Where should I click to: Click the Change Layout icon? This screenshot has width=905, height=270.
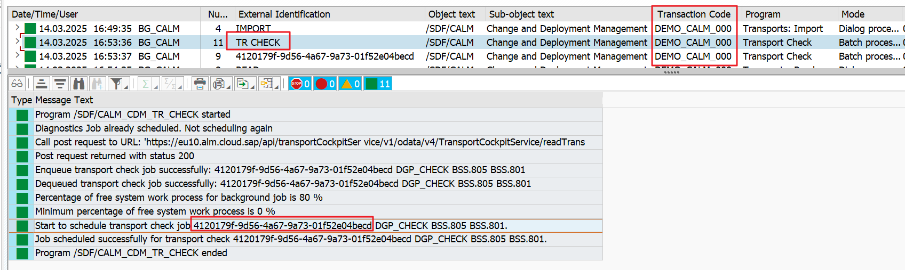coord(266,84)
